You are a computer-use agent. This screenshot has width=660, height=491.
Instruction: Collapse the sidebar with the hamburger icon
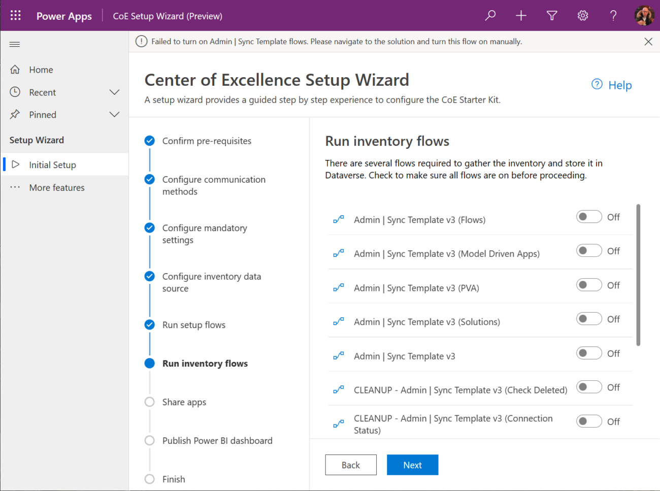point(14,44)
